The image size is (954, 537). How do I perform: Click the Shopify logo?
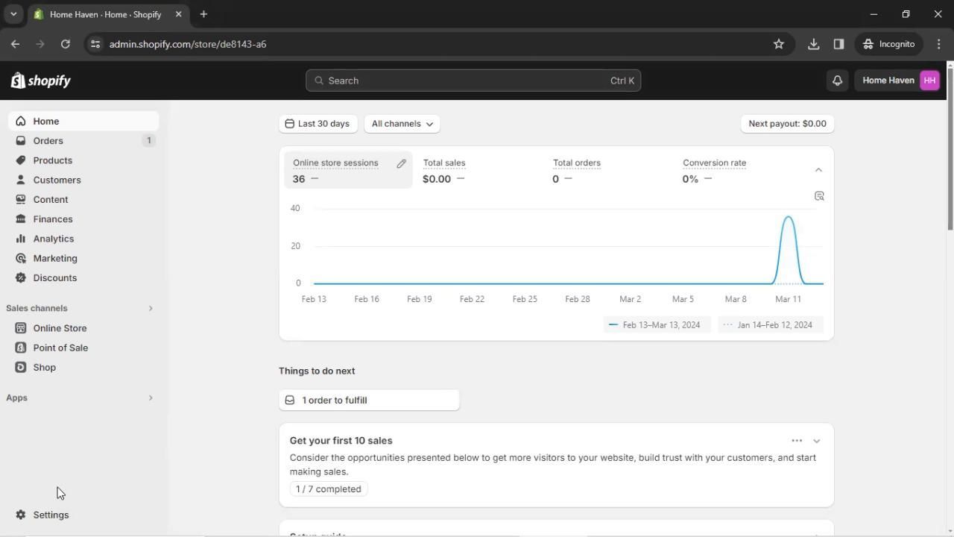(41, 81)
